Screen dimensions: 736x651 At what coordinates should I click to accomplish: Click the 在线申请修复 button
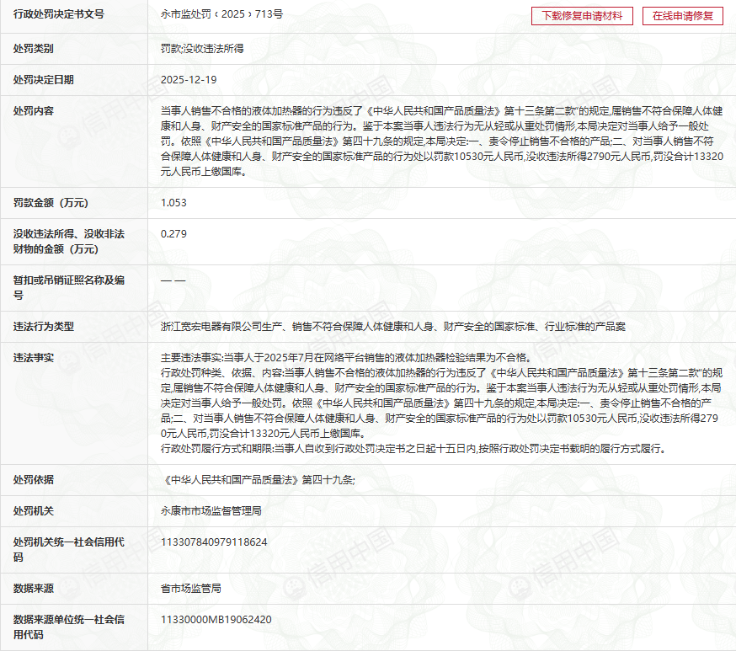coord(682,16)
